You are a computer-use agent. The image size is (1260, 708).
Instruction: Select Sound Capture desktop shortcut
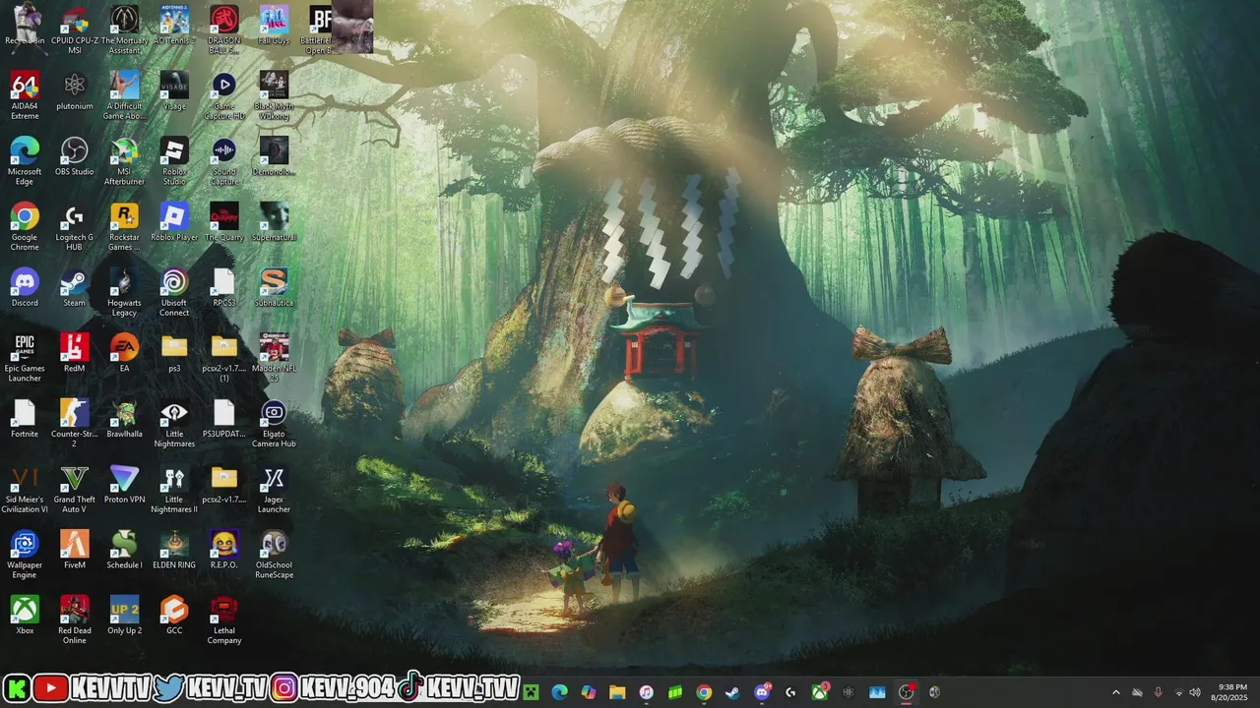click(x=224, y=161)
